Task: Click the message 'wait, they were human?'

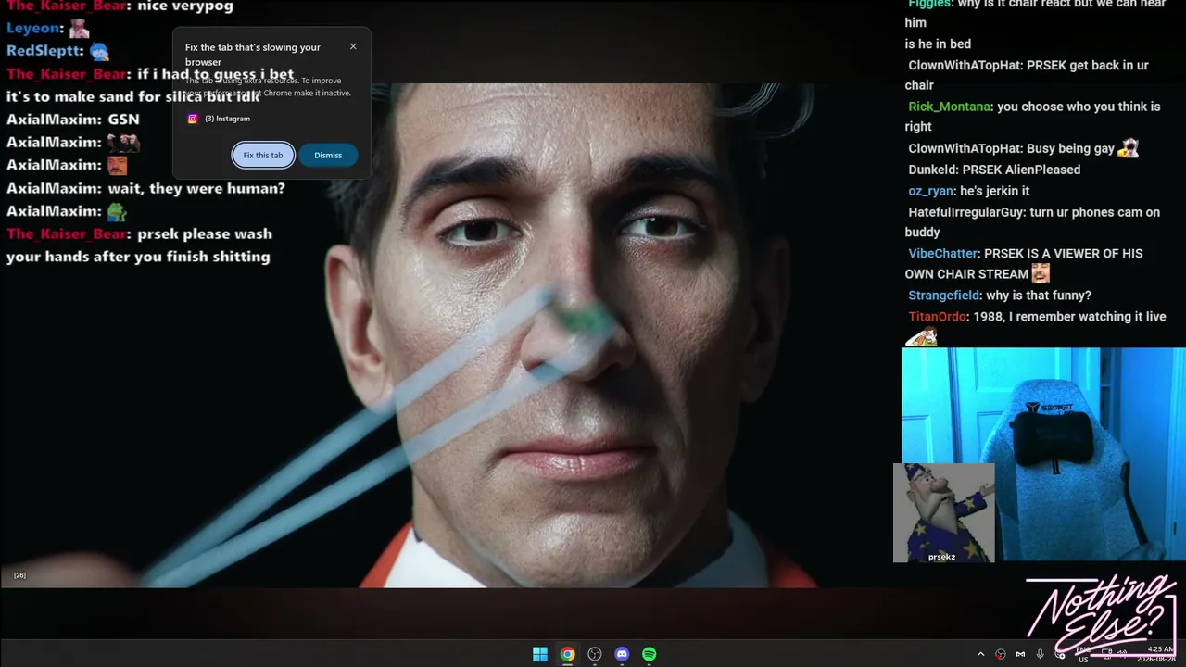Action: [196, 188]
